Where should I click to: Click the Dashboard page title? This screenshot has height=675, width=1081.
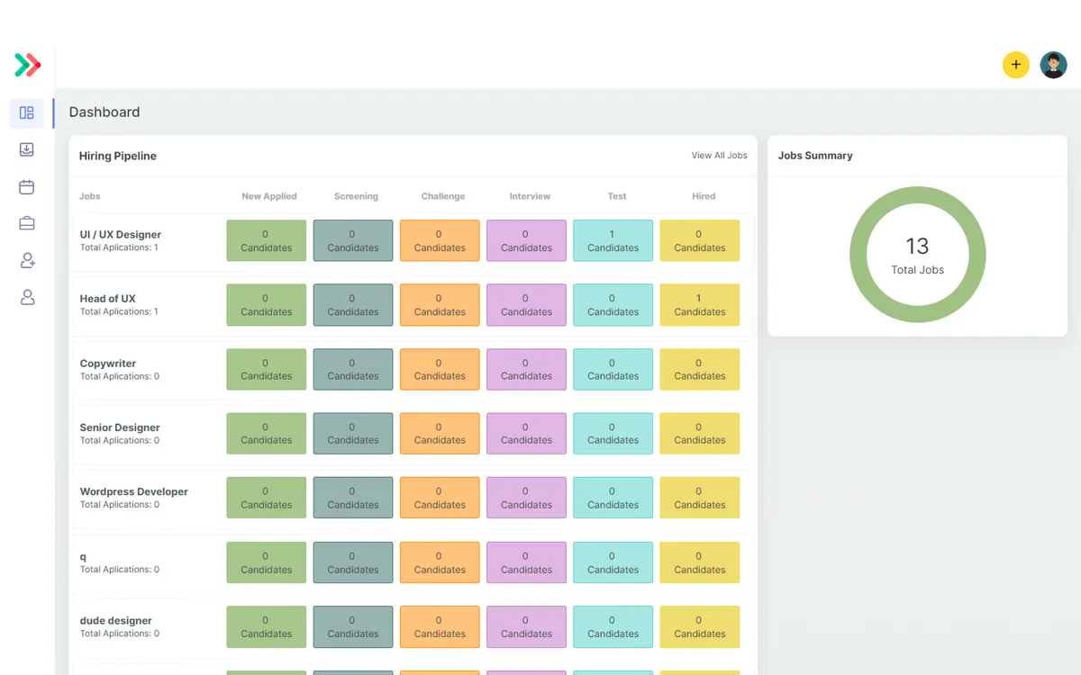tap(104, 112)
